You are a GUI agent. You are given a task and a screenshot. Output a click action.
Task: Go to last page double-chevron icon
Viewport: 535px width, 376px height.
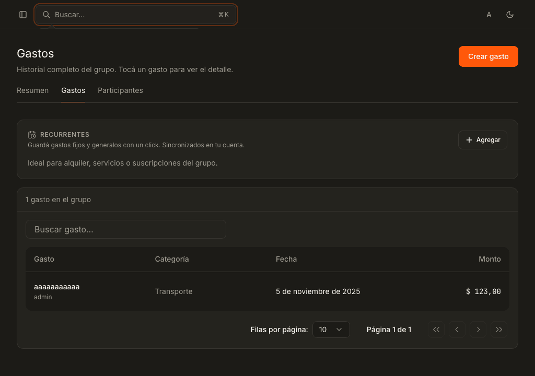499,330
